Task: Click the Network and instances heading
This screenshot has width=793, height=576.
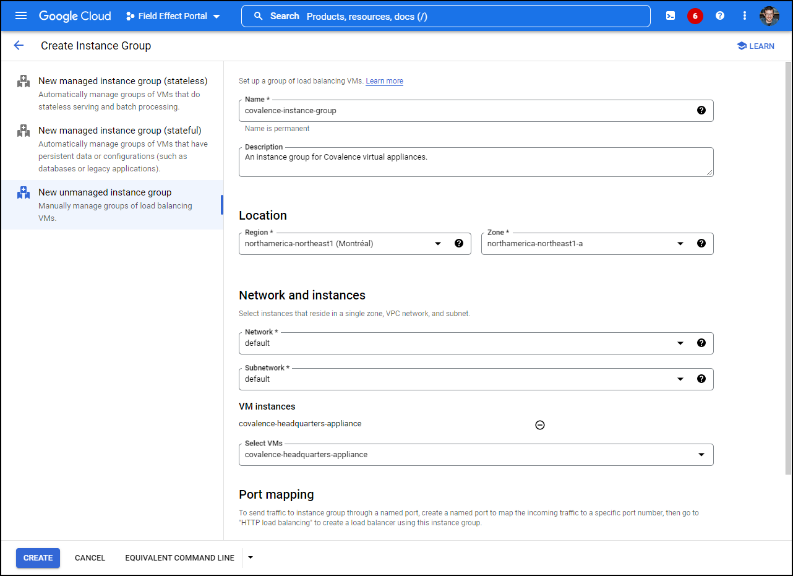Action: (x=302, y=296)
